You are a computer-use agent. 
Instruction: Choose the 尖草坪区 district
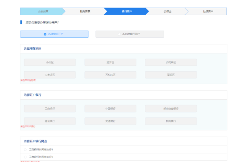(x=50, y=75)
